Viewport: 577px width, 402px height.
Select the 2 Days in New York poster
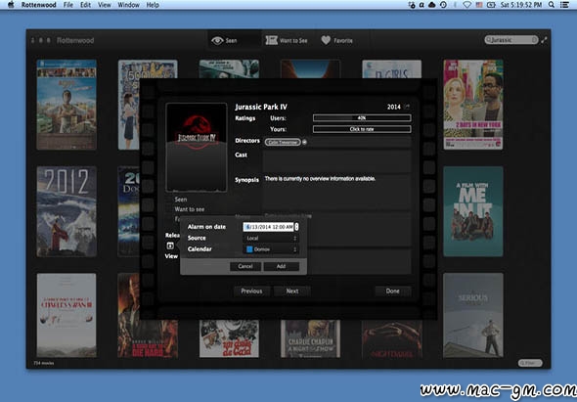click(x=473, y=105)
